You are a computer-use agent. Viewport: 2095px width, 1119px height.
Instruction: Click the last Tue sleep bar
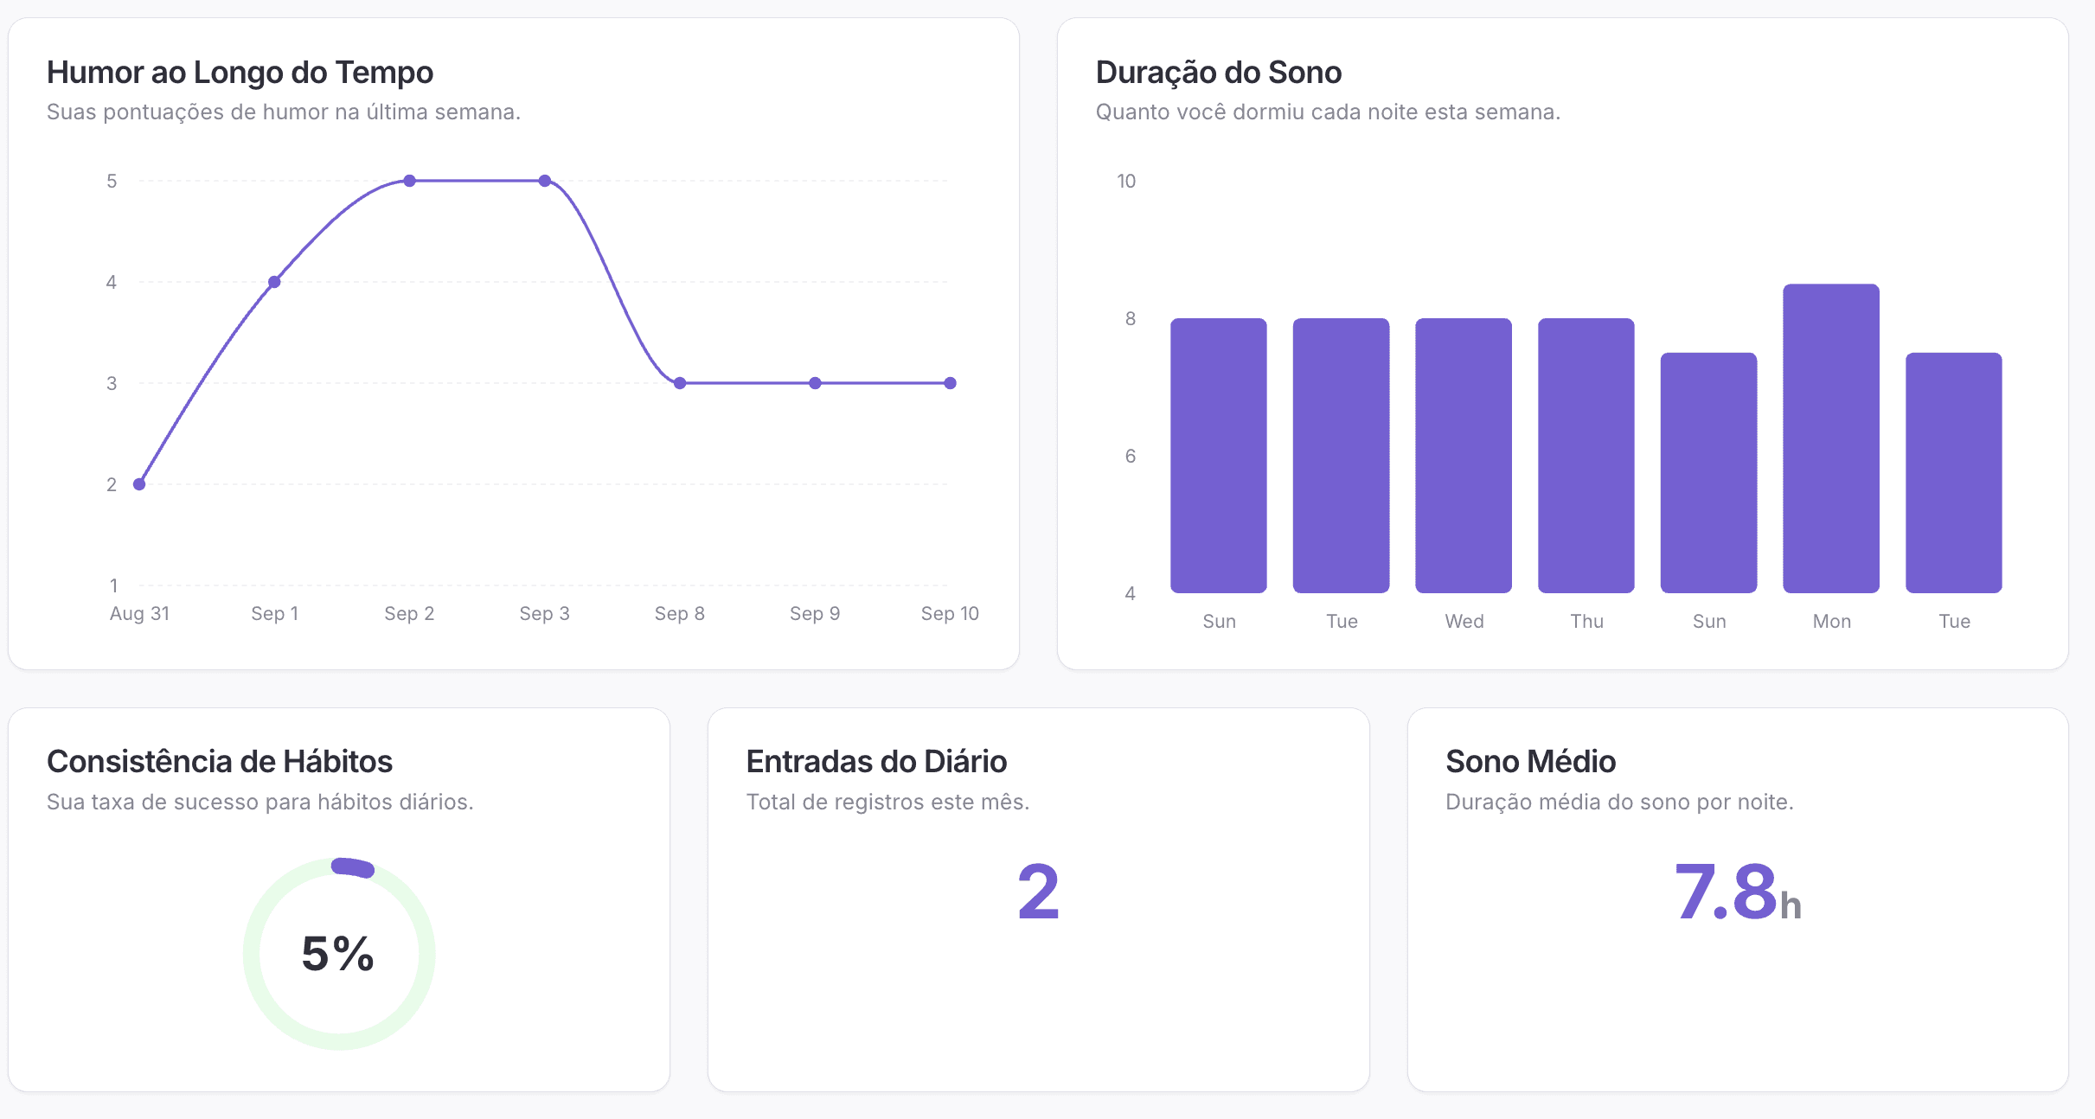1954,473
